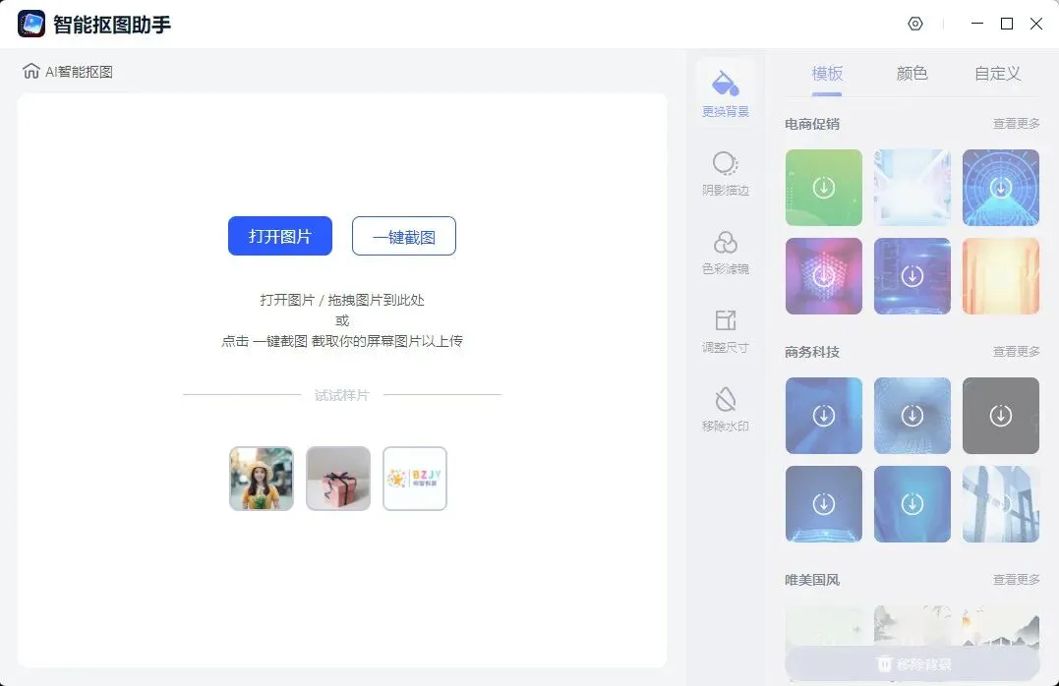Switch to the 自定义 tab
The height and width of the screenshot is (686, 1059).
pyautogui.click(x=997, y=73)
